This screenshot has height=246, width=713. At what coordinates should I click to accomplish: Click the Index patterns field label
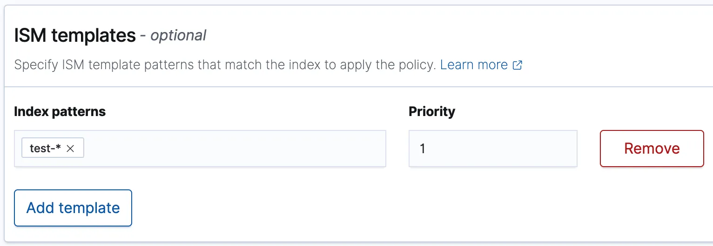click(x=60, y=111)
